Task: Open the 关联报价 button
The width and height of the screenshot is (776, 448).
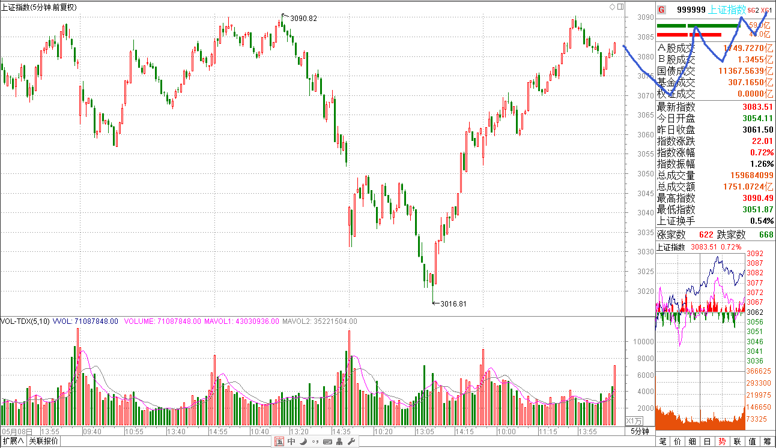Action: [44, 442]
